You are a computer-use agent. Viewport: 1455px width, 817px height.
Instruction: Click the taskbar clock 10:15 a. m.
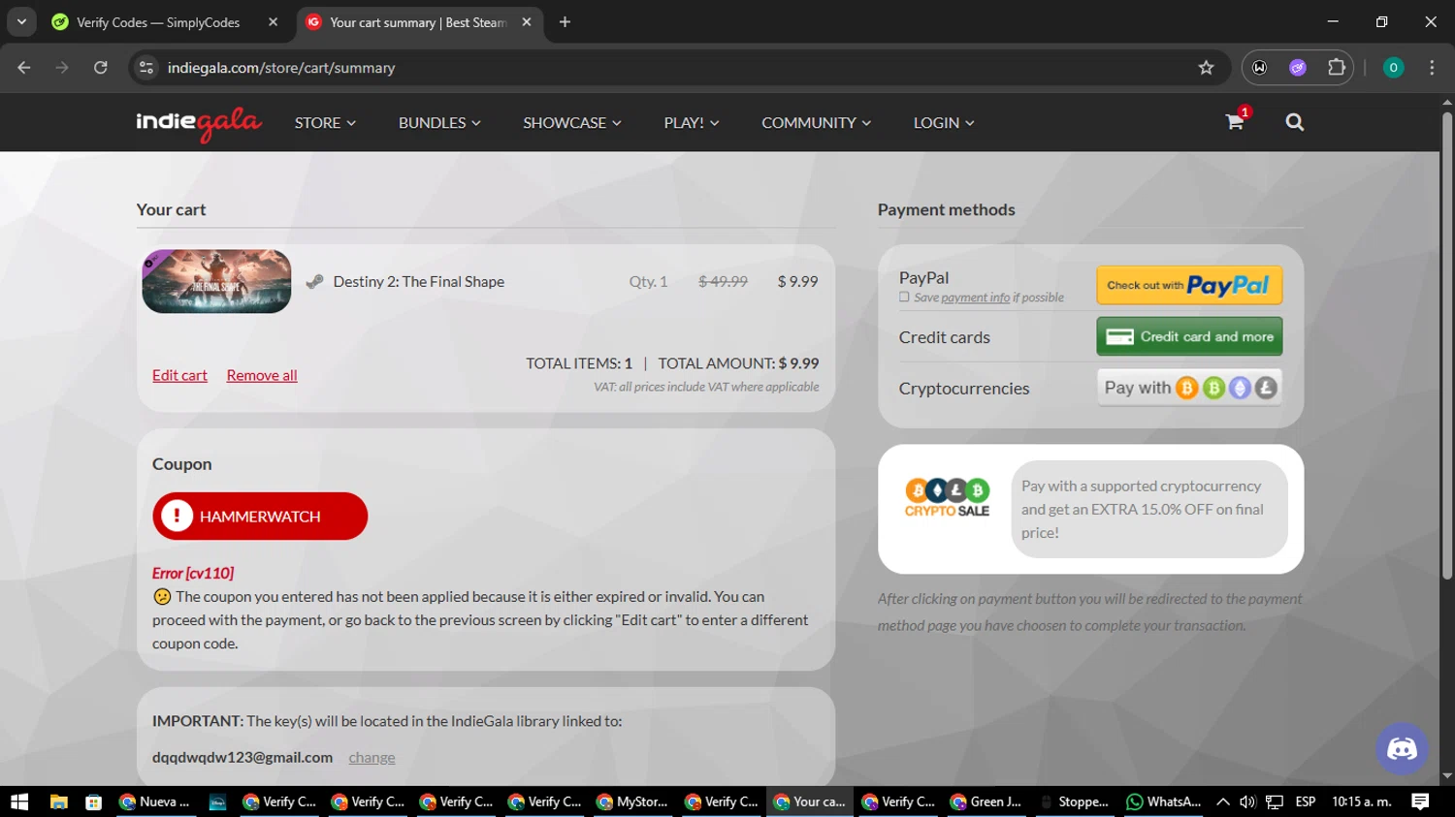pos(1362,801)
